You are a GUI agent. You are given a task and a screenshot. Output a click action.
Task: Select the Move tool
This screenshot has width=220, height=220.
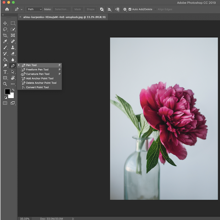(5, 23)
